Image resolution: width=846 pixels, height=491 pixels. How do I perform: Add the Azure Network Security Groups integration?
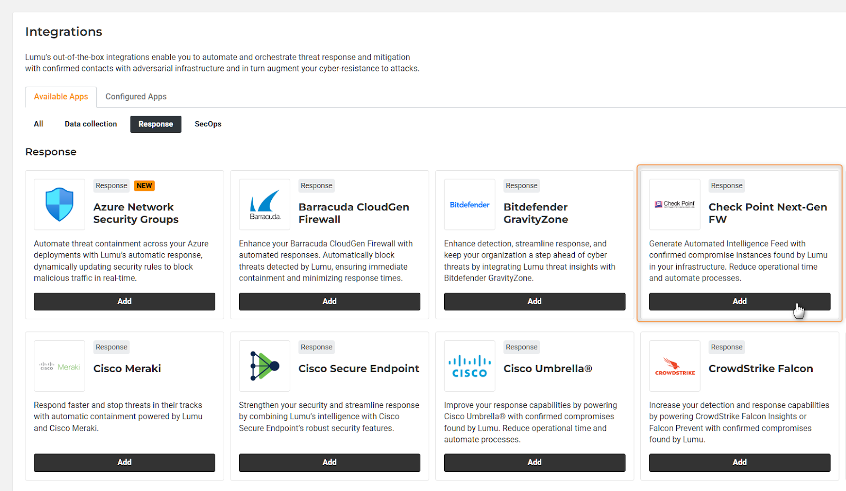click(124, 301)
